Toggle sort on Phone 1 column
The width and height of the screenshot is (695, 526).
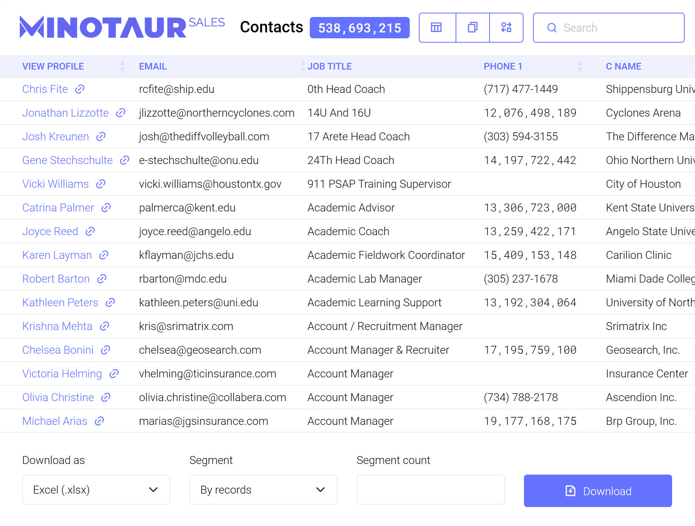580,66
